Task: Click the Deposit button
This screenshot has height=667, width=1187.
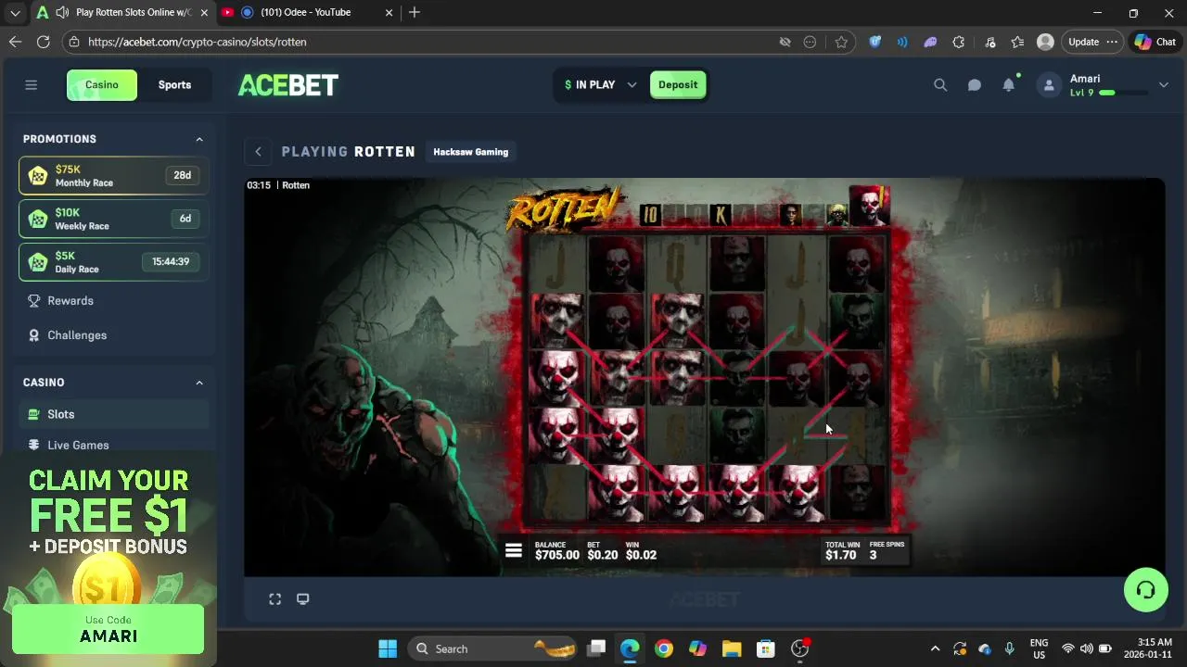Action: point(678,84)
